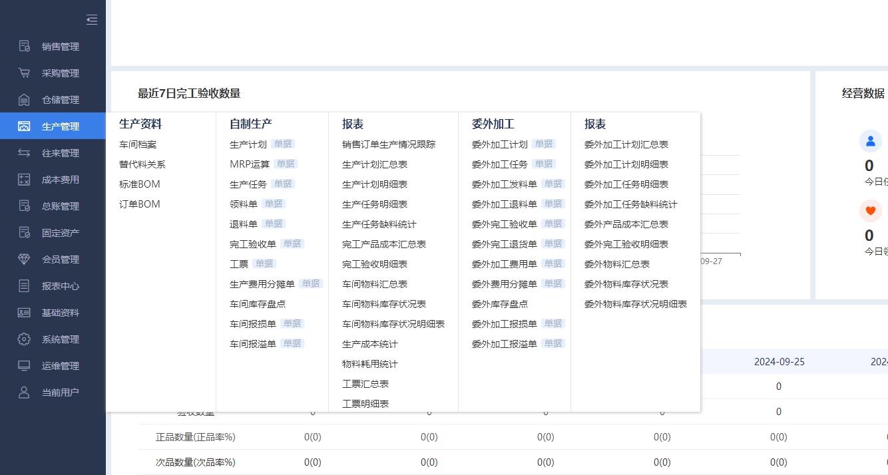888x475 pixels.
Task: Open 标准BOM from 生产资料
Action: click(x=140, y=184)
